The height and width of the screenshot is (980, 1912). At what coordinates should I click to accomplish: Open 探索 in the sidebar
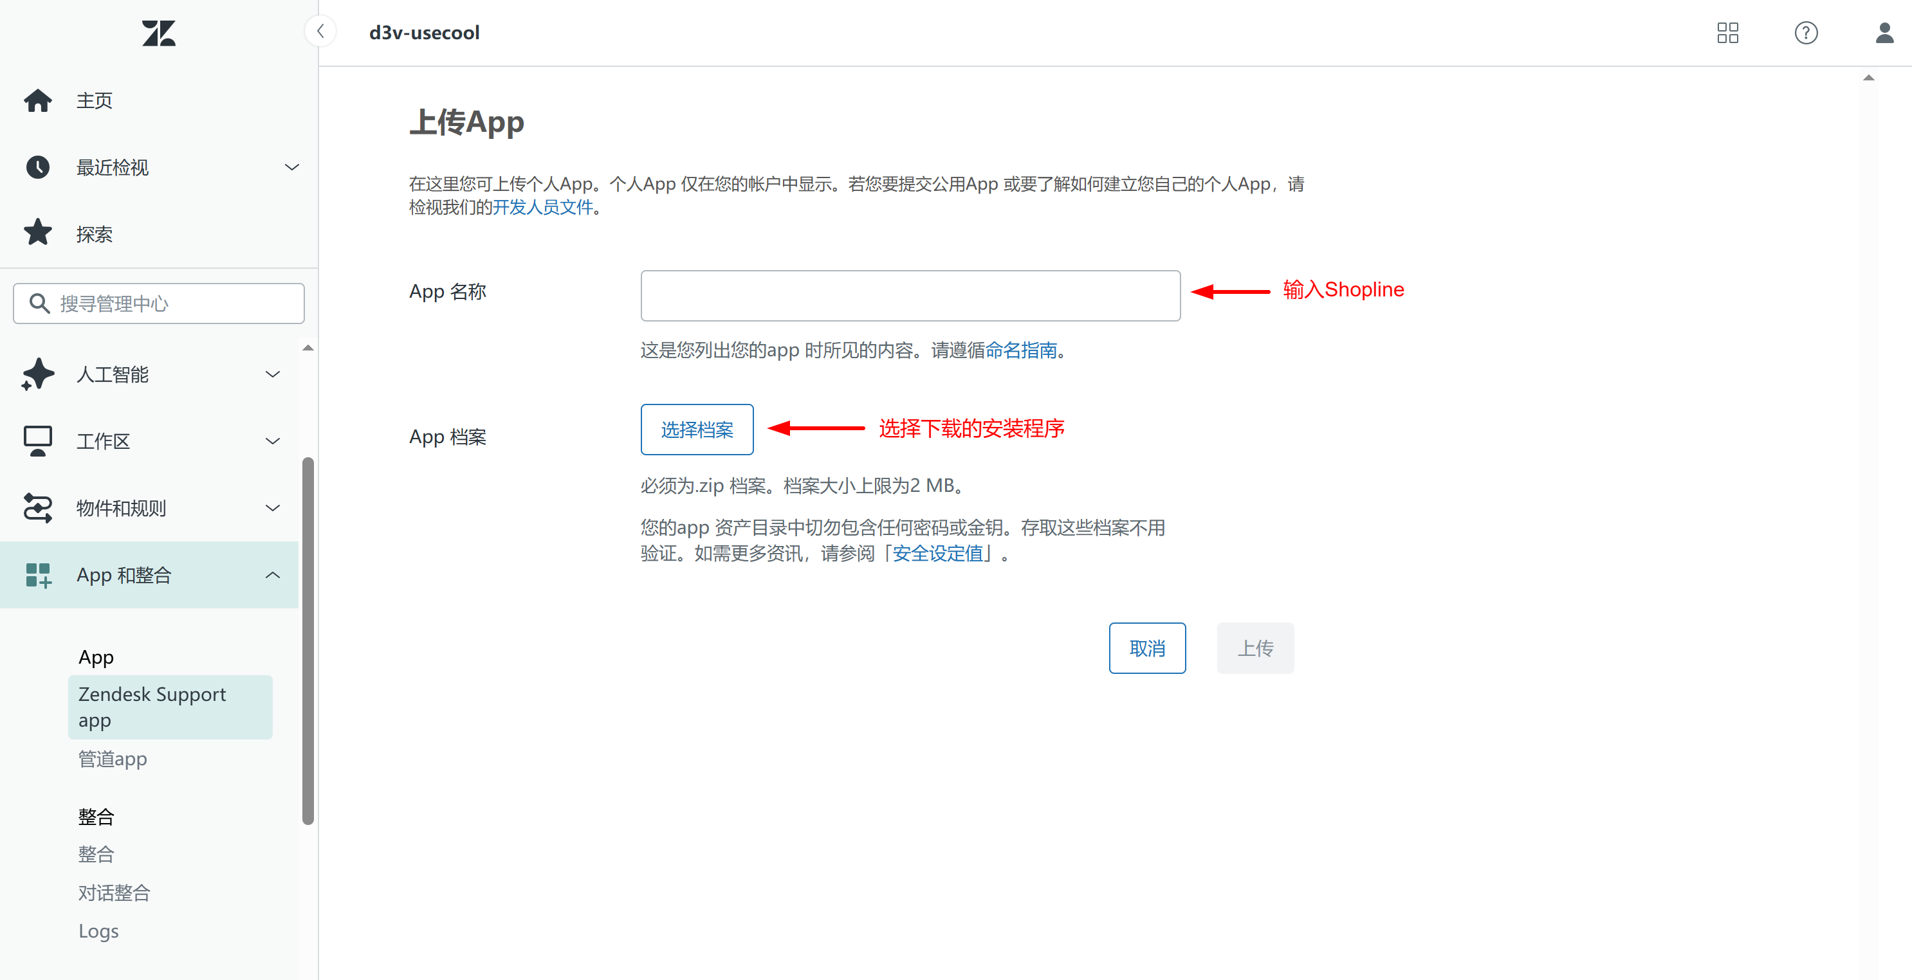[95, 233]
